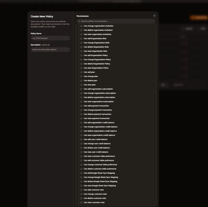Screen dimensions: 208x207
Task: Click the search magnifier icon in Permissions
Action: [x=79, y=21]
